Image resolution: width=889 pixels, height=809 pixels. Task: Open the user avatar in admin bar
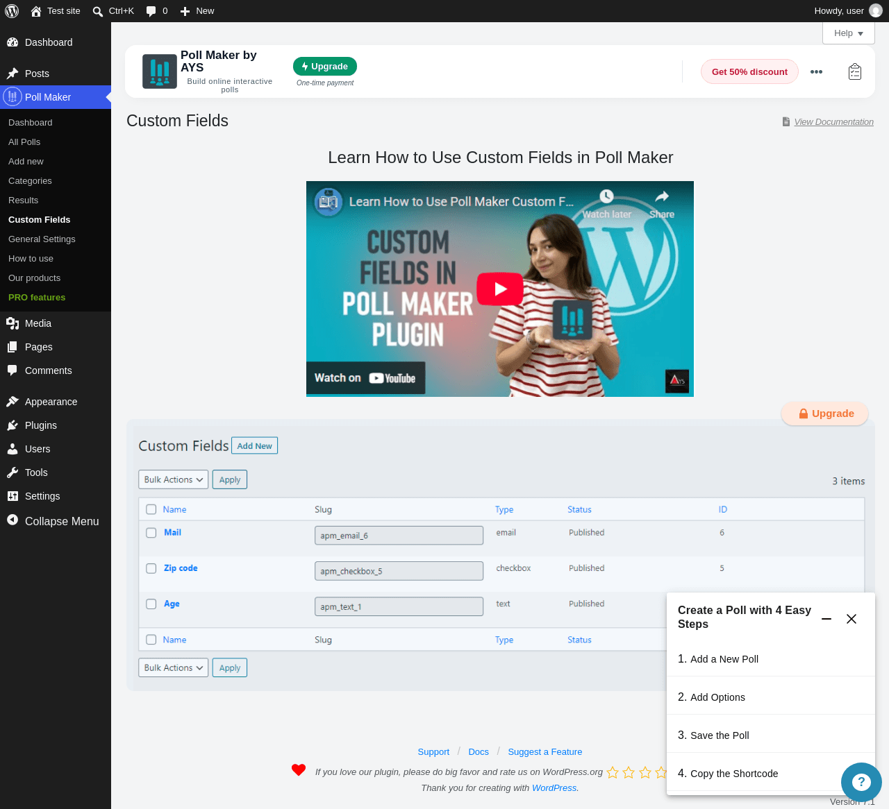coord(876,10)
